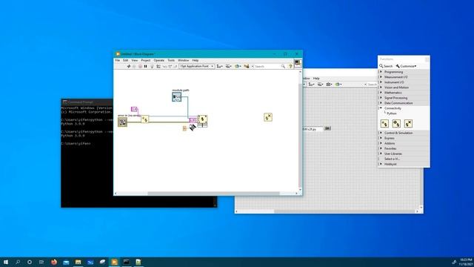Click the taskbar search magnifier
The width and height of the screenshot is (474, 267).
pos(18,262)
